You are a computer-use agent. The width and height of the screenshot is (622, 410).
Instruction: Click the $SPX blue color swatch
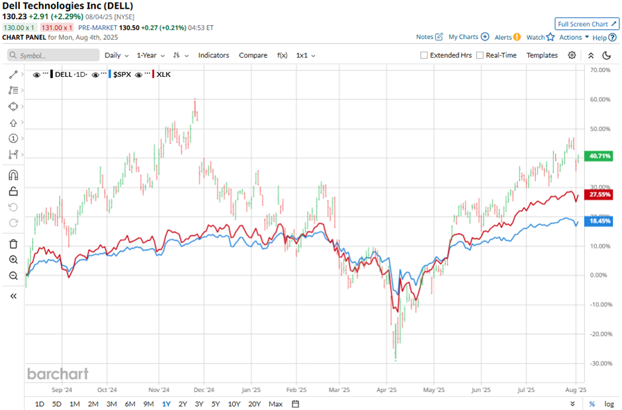pyautogui.click(x=110, y=74)
